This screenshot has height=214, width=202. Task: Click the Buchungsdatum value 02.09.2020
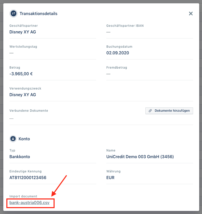(118, 53)
